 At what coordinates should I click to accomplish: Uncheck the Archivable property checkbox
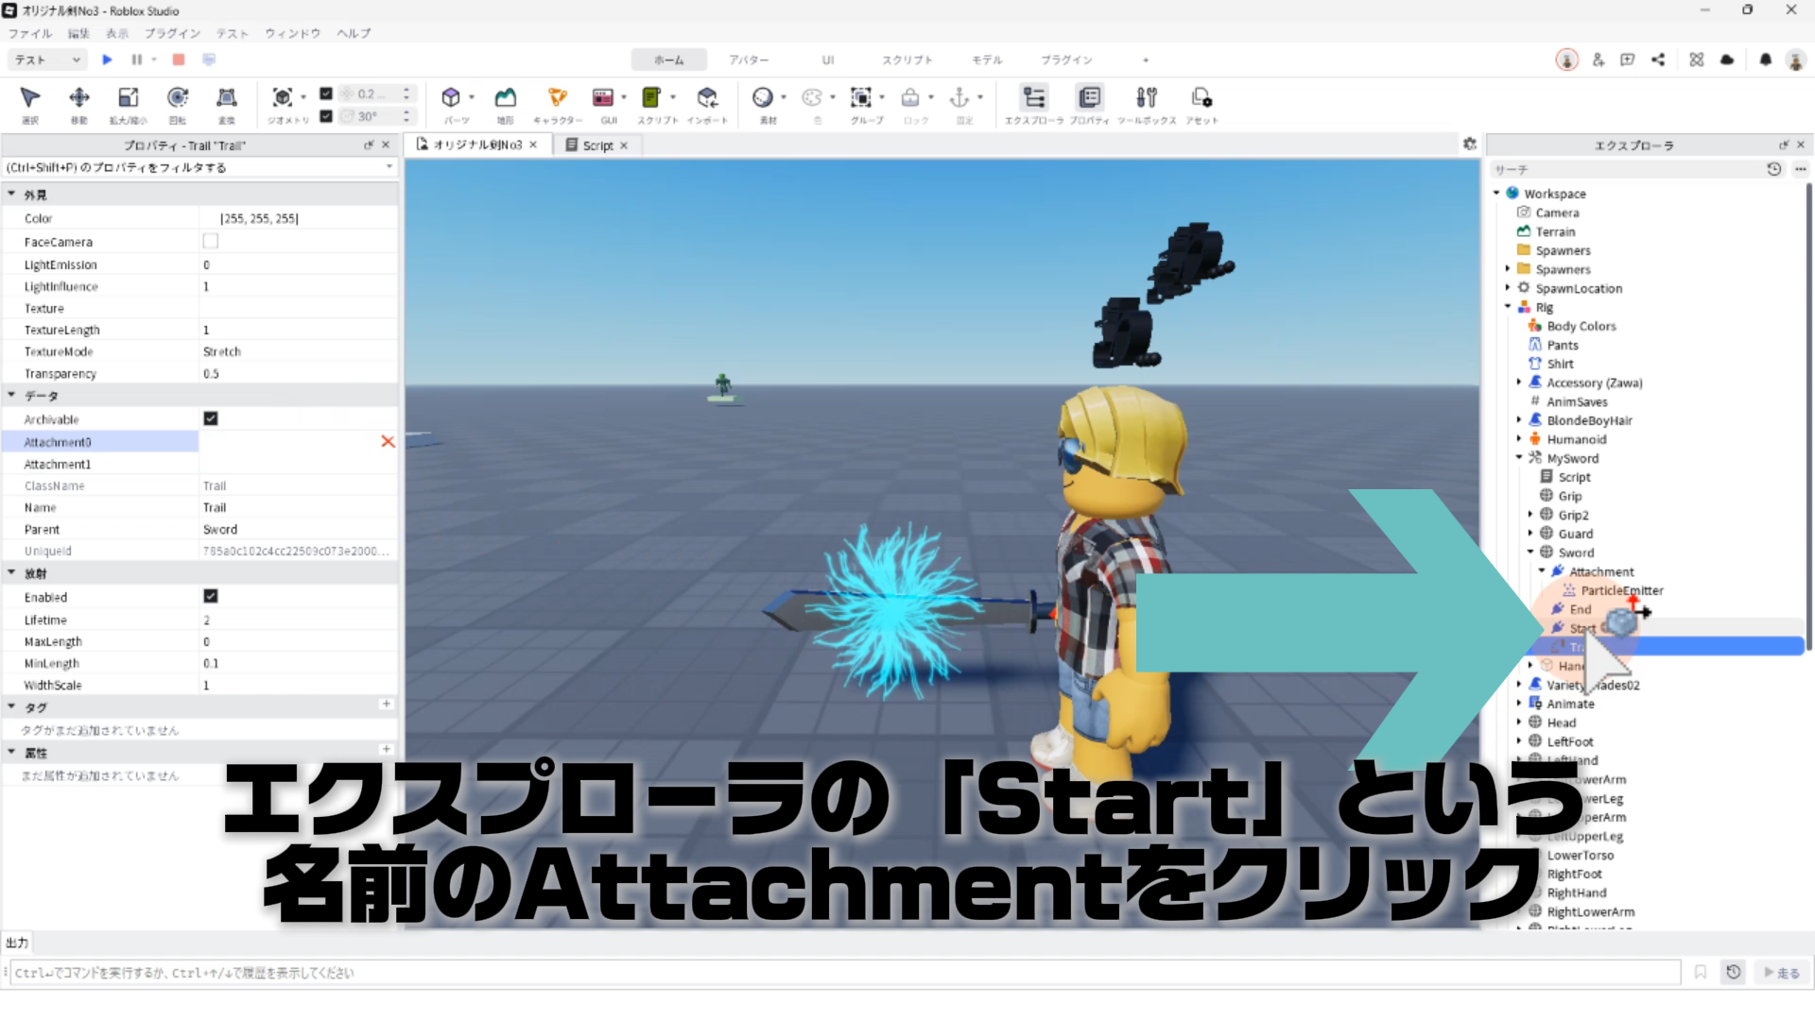[211, 418]
